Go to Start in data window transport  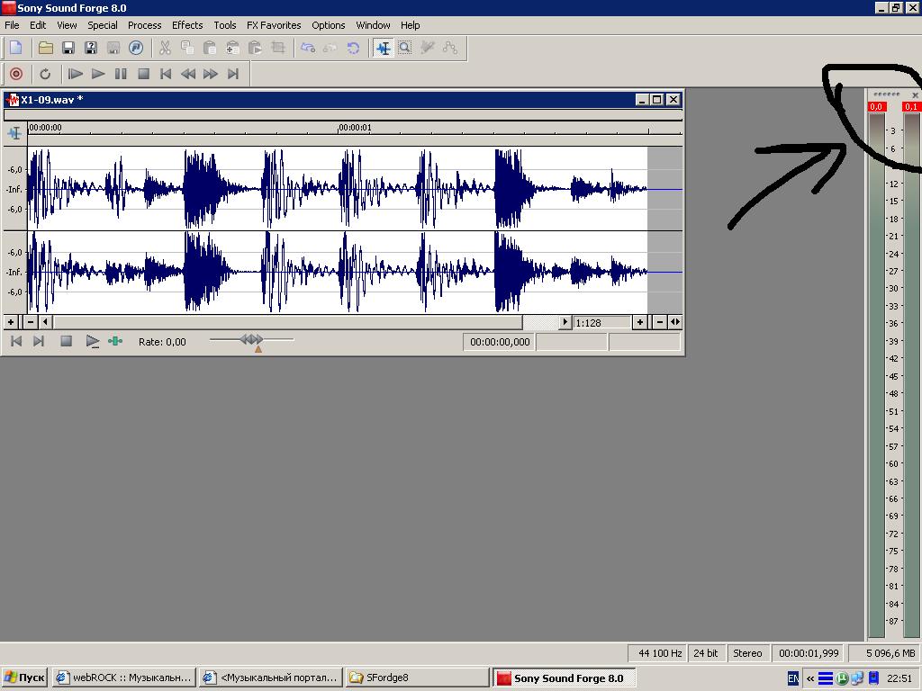(16, 341)
